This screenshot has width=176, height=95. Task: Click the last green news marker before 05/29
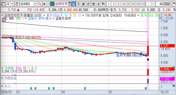(x=146, y=88)
